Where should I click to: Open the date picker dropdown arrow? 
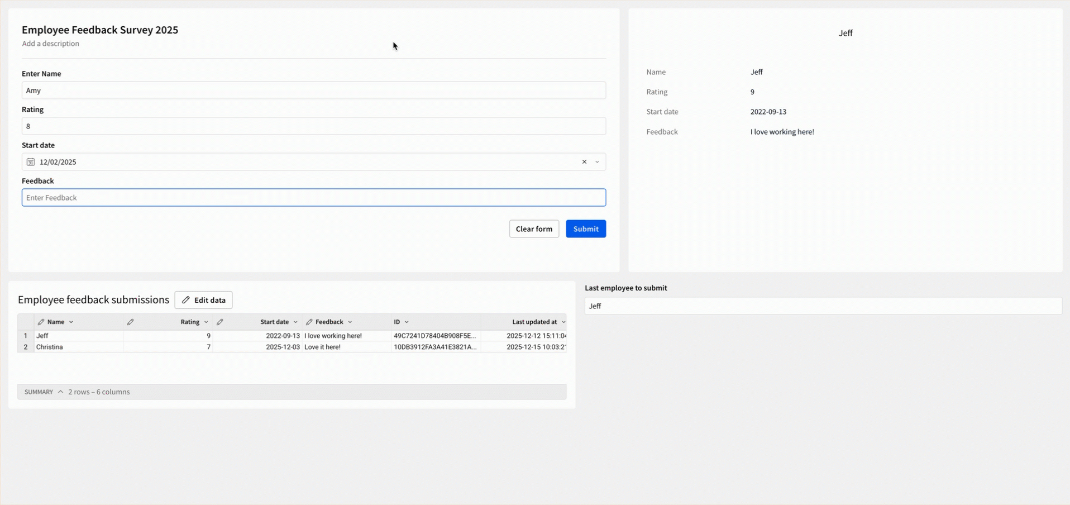[x=597, y=162]
